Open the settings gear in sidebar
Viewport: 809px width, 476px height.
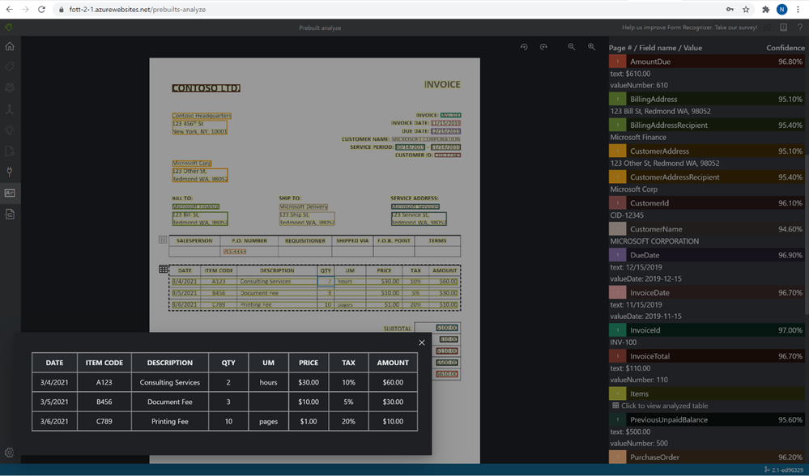point(9,453)
